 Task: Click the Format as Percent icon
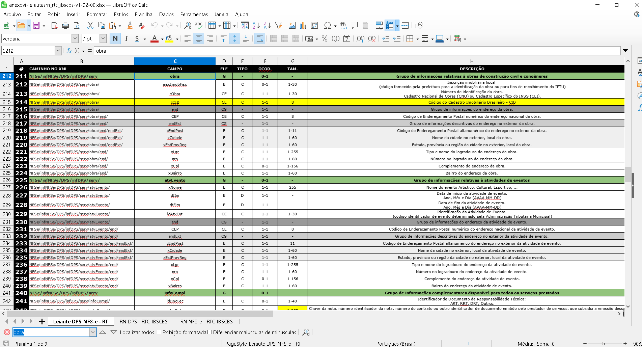point(324,39)
